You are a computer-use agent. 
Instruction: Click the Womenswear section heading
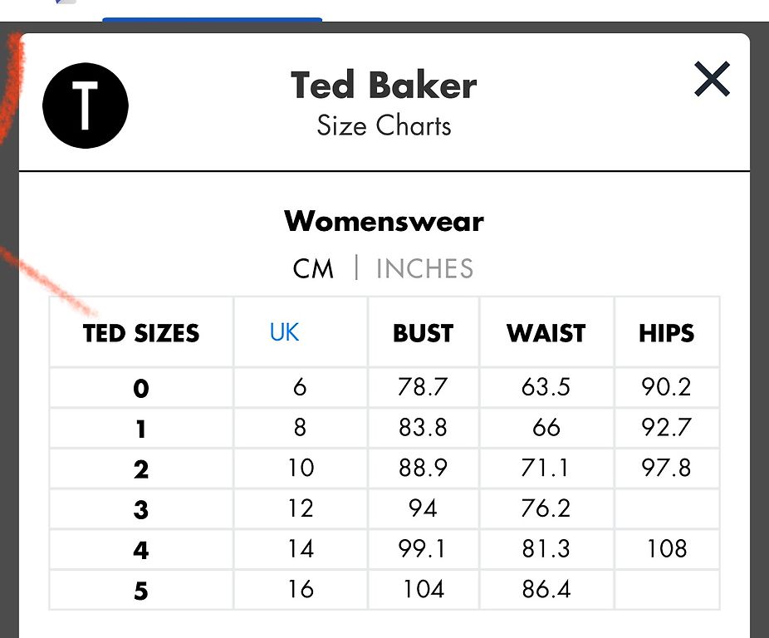click(x=384, y=221)
